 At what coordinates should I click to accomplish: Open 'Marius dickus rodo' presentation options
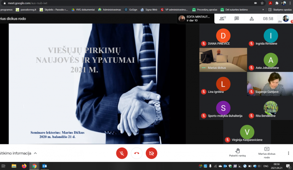[267, 153]
